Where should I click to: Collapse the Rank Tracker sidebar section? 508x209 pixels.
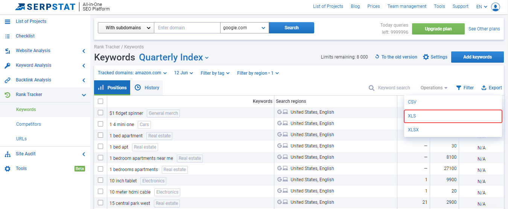point(84,95)
